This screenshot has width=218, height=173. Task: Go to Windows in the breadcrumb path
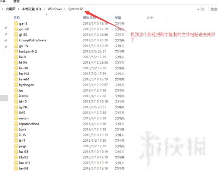click(x=54, y=9)
